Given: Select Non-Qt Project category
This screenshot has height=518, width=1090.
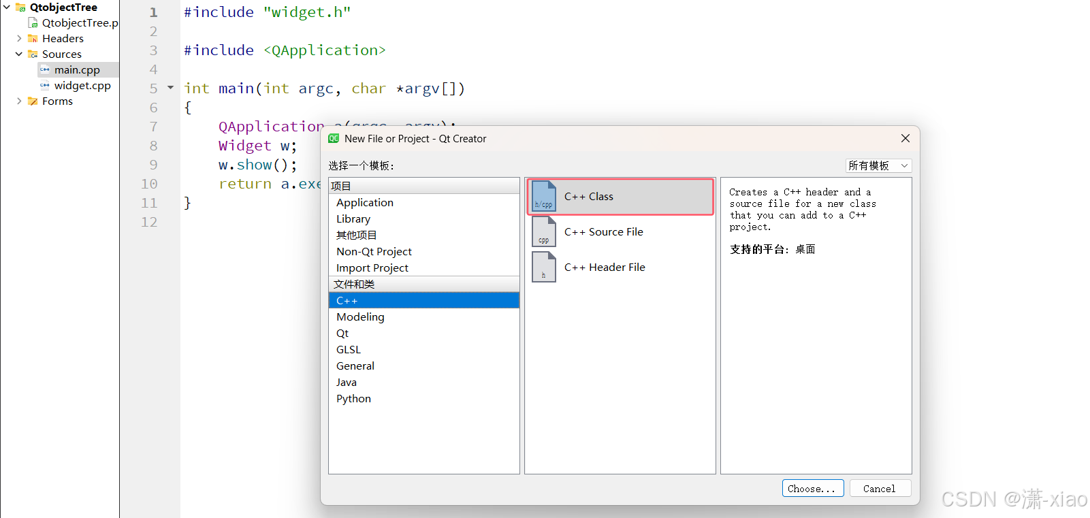Looking at the screenshot, I should tap(423, 251).
